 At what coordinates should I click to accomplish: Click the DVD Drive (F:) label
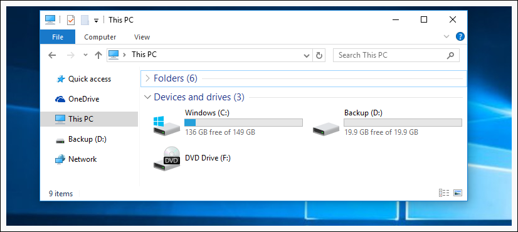[x=208, y=158]
